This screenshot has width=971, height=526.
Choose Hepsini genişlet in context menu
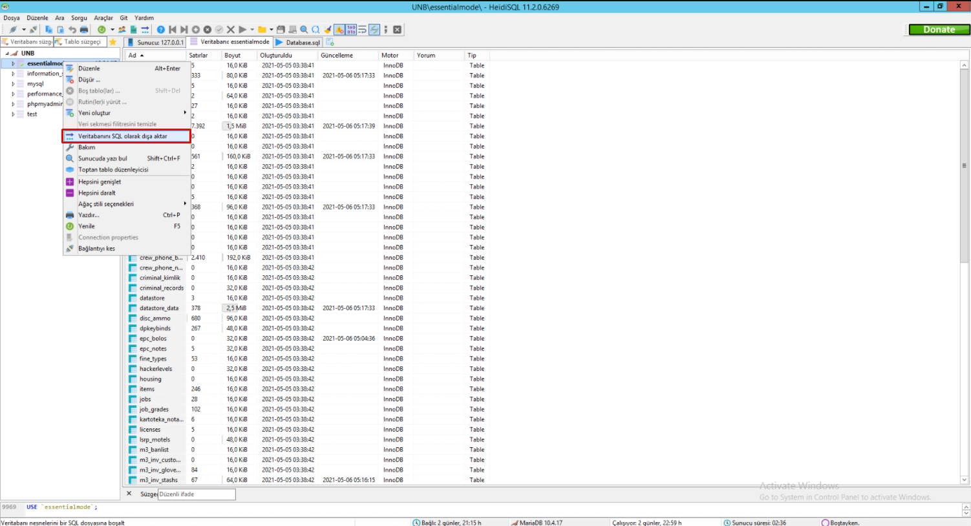coord(127,182)
